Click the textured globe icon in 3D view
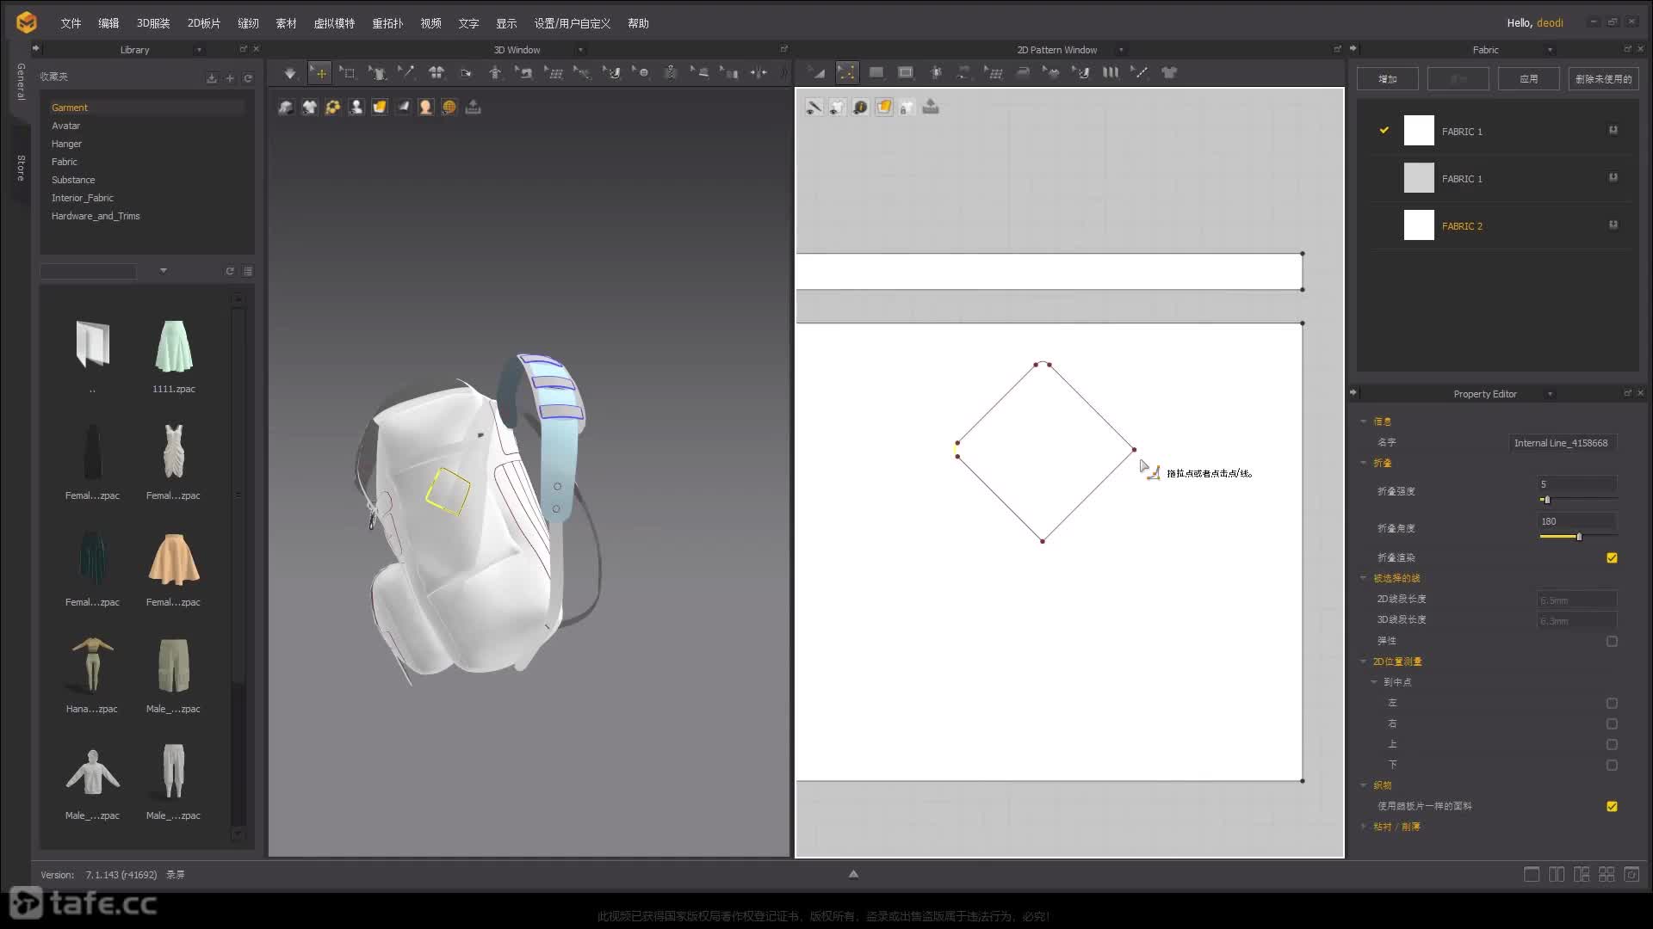1653x929 pixels. (449, 108)
